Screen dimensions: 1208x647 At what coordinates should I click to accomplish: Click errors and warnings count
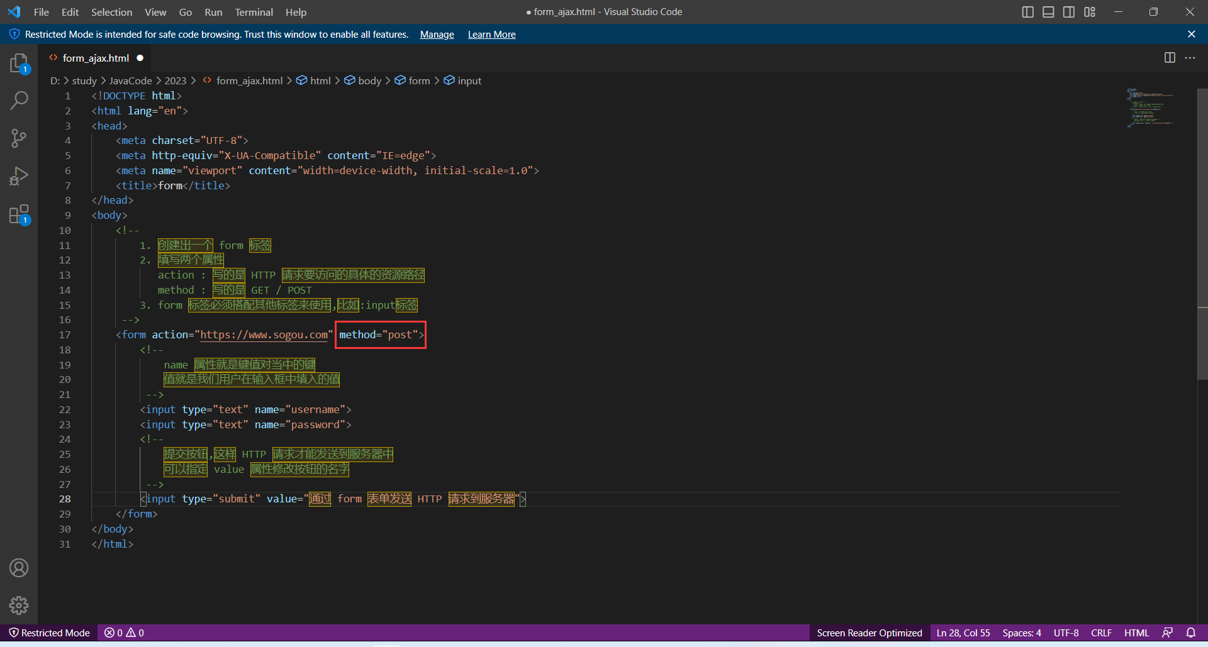pos(125,633)
